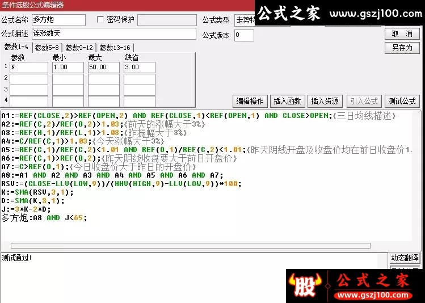
Task: Click the 插入资源 button
Action: tap(325, 101)
